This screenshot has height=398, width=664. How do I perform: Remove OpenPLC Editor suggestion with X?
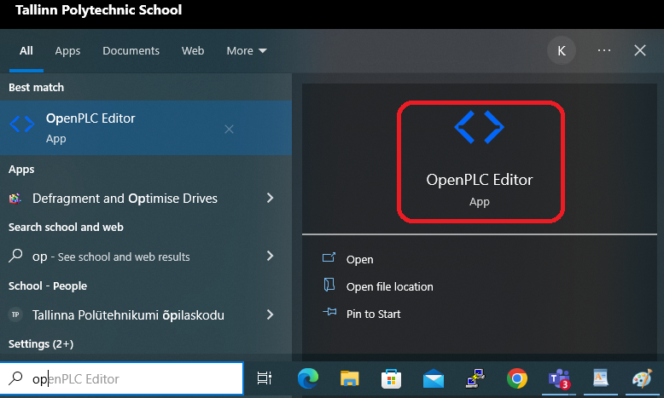click(229, 129)
